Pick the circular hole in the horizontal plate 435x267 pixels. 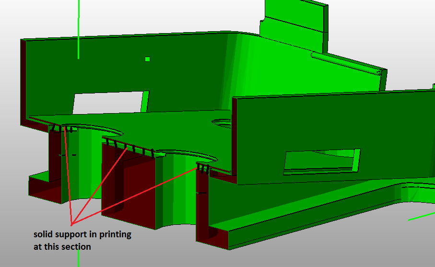(x=222, y=123)
